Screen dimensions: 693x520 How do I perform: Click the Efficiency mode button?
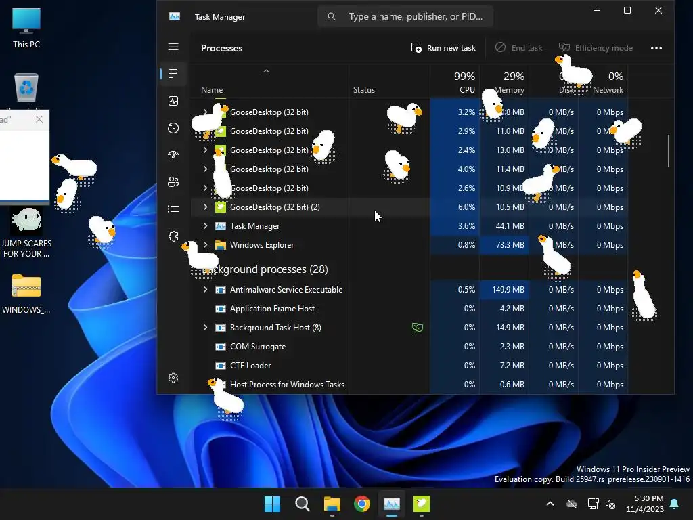coord(596,48)
